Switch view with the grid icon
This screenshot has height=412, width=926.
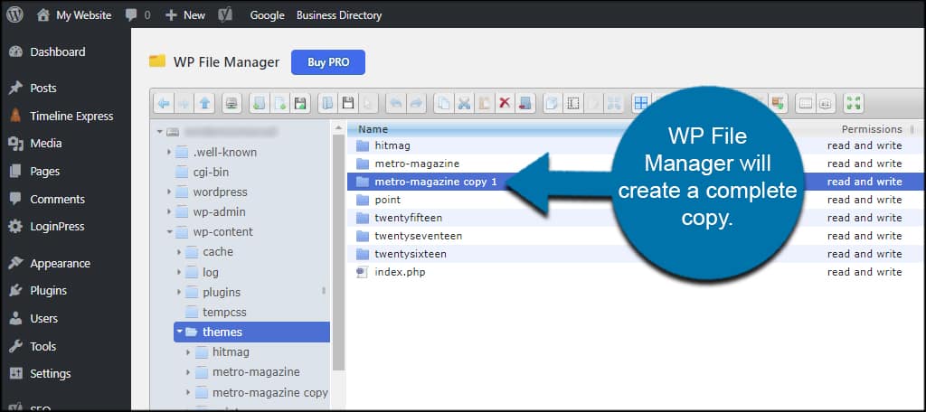click(641, 103)
